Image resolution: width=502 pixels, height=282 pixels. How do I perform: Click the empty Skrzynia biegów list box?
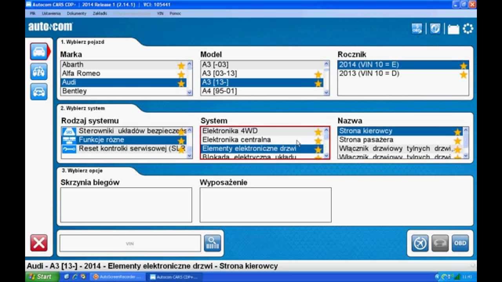coord(126,205)
